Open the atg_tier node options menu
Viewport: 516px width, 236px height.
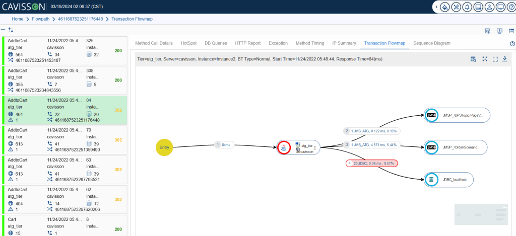315,147
